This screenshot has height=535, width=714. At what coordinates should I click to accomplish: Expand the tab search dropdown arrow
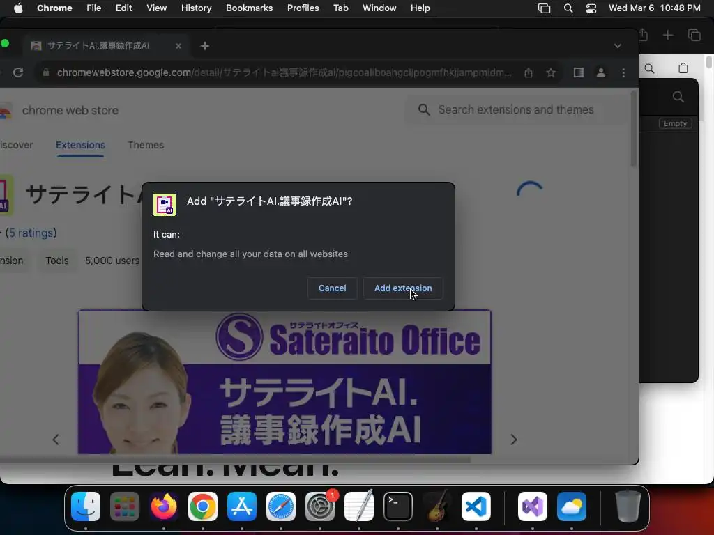(x=618, y=46)
